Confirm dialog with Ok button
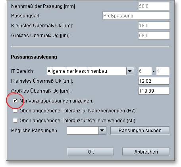The width and height of the screenshot is (181, 167). click(x=90, y=152)
